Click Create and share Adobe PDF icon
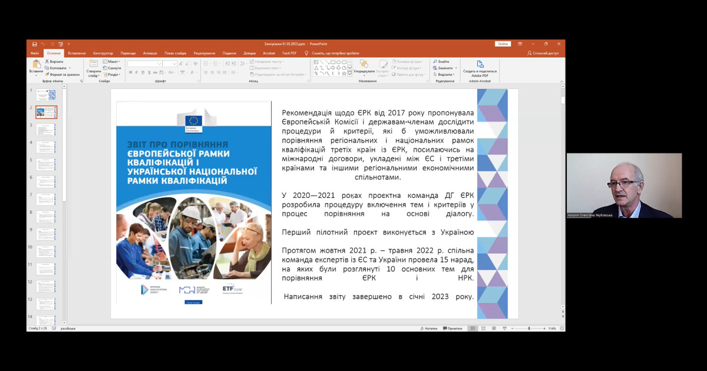This screenshot has height=371, width=707. (480, 65)
